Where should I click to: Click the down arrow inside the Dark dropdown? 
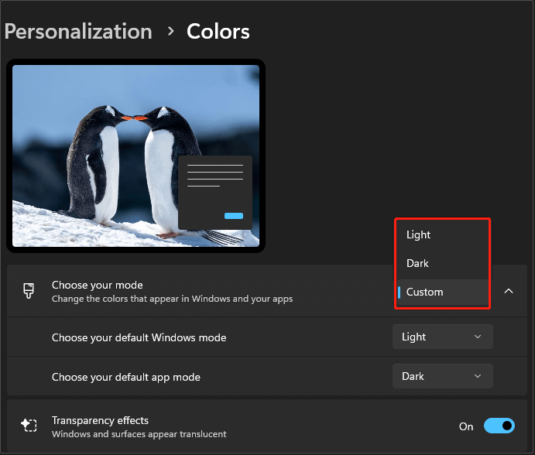(x=478, y=376)
